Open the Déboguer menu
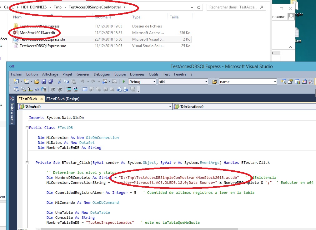The image size is (316, 230). 102,74
